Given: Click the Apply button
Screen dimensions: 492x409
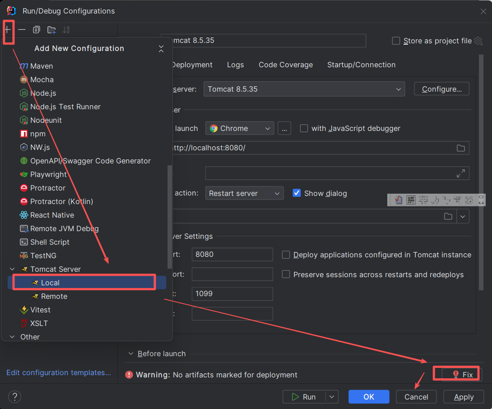Looking at the screenshot, I should [464, 397].
